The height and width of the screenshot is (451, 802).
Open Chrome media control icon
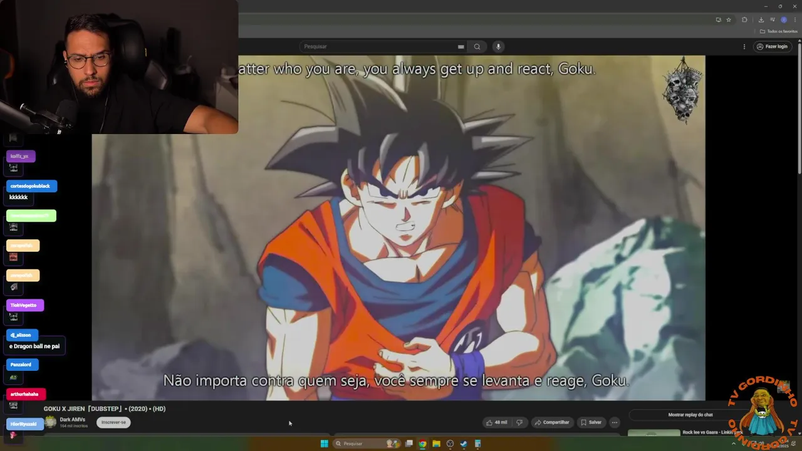tap(773, 19)
